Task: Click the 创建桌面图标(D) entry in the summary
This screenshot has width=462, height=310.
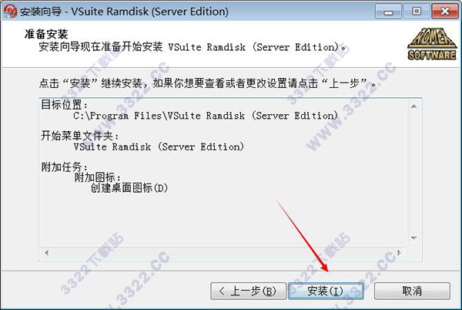Action: coord(129,188)
